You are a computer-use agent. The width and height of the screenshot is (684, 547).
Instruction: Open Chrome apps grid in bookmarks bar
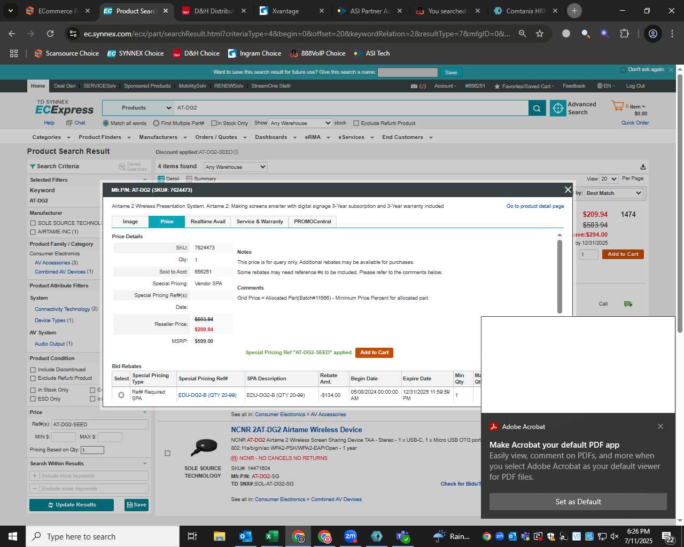tap(14, 53)
